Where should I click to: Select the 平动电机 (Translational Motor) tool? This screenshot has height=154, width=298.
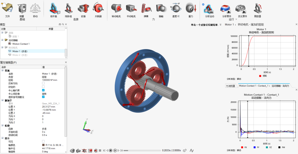(131, 10)
